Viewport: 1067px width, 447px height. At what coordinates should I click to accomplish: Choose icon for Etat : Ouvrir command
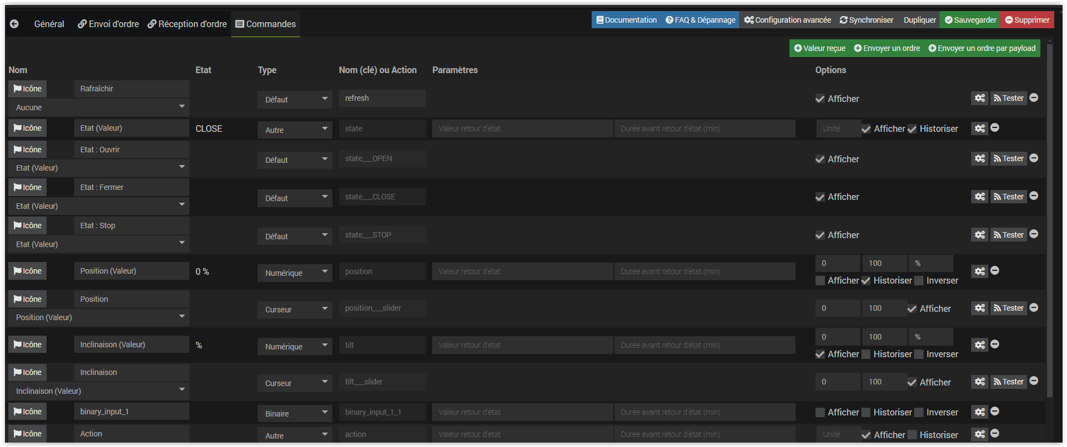[28, 150]
